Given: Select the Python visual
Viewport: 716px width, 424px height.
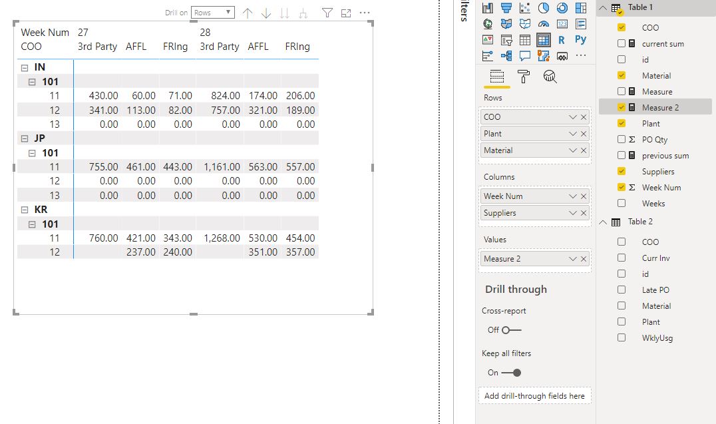Looking at the screenshot, I should pyautogui.click(x=581, y=40).
